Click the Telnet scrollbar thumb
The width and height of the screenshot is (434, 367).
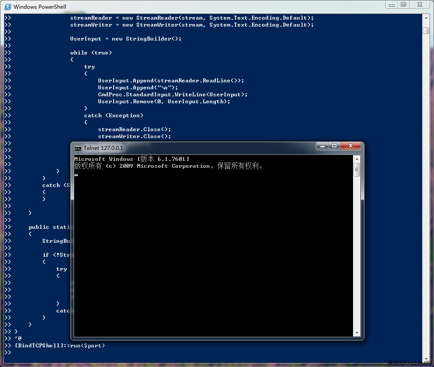(357, 170)
